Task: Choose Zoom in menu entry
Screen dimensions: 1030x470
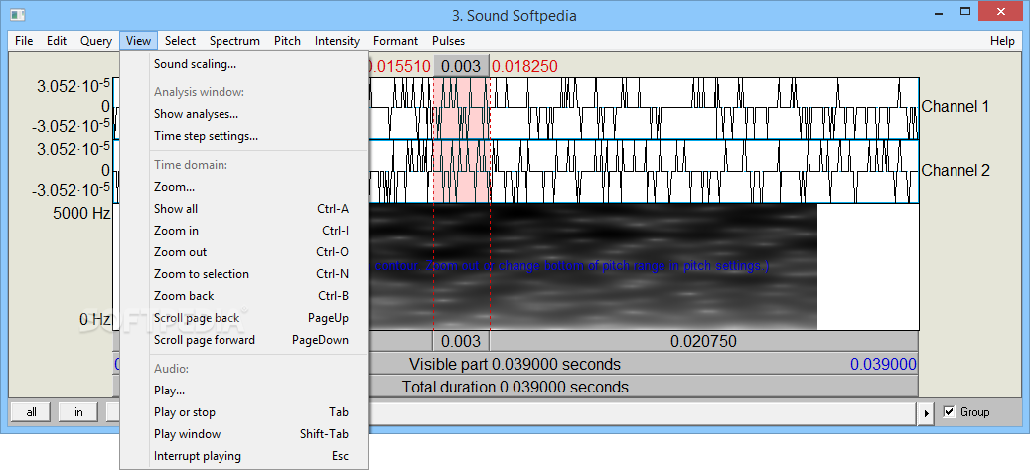Action: [x=244, y=231]
